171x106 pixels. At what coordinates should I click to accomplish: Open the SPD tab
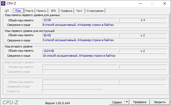tap(53, 11)
